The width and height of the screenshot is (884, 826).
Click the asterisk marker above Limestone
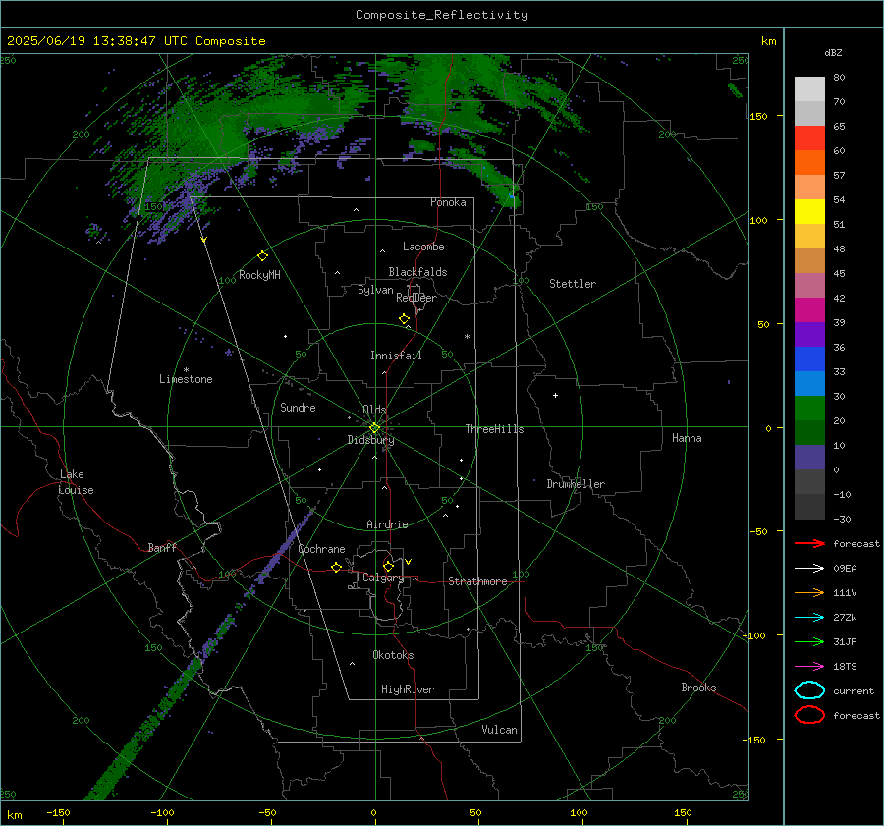coord(186,370)
